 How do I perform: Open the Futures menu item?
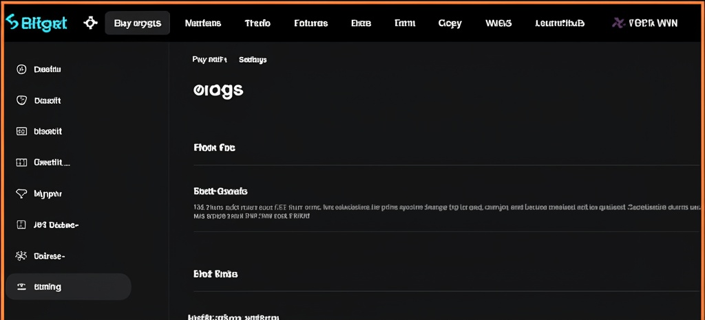pyautogui.click(x=311, y=23)
